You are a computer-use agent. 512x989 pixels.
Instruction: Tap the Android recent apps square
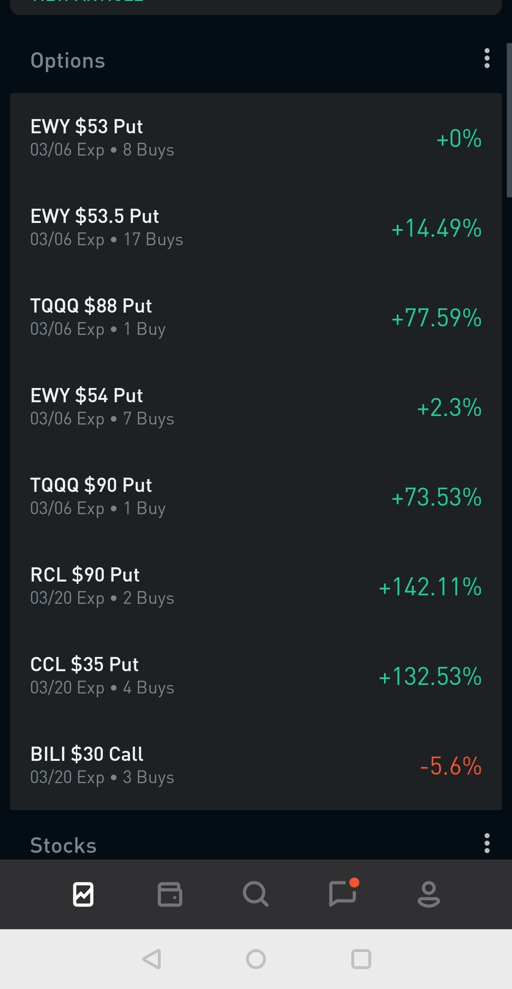point(361,959)
